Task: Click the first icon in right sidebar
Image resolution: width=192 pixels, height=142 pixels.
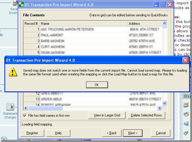Action: [186, 105]
